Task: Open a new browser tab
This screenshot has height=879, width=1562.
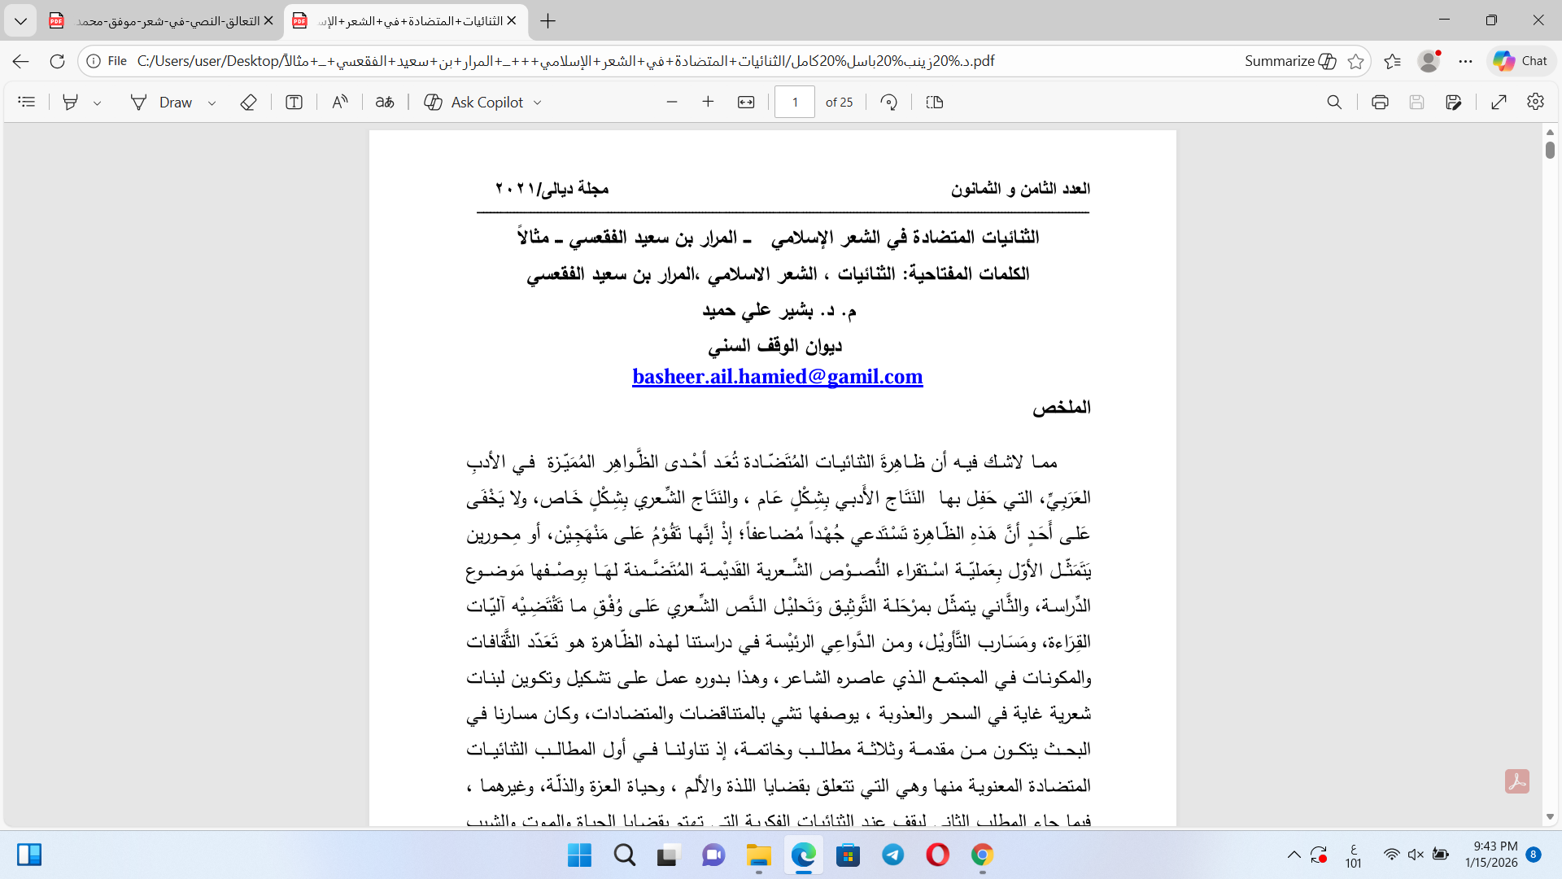Action: tap(548, 21)
